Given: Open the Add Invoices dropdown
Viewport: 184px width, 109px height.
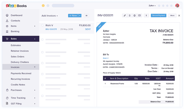Looking at the screenshot, I should click(50, 16).
